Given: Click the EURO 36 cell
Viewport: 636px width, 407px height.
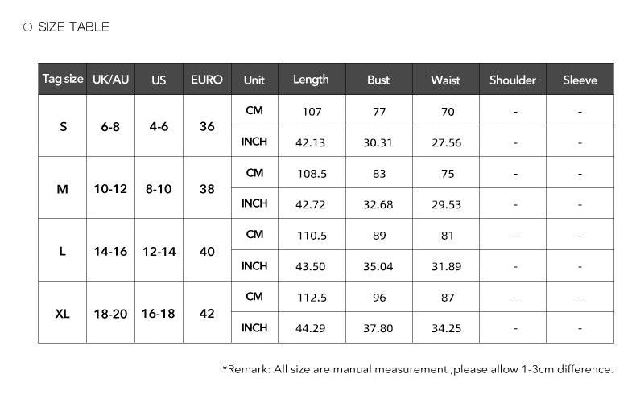Looking at the screenshot, I should pyautogui.click(x=207, y=126).
